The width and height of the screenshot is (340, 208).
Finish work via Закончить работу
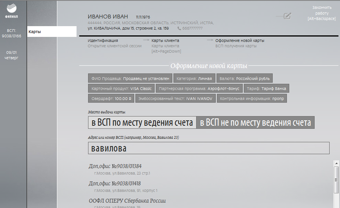(322, 13)
